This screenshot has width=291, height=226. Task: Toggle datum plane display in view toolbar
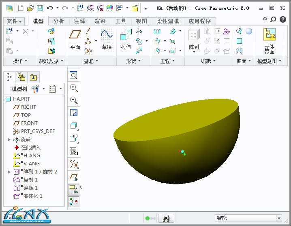pos(74,177)
